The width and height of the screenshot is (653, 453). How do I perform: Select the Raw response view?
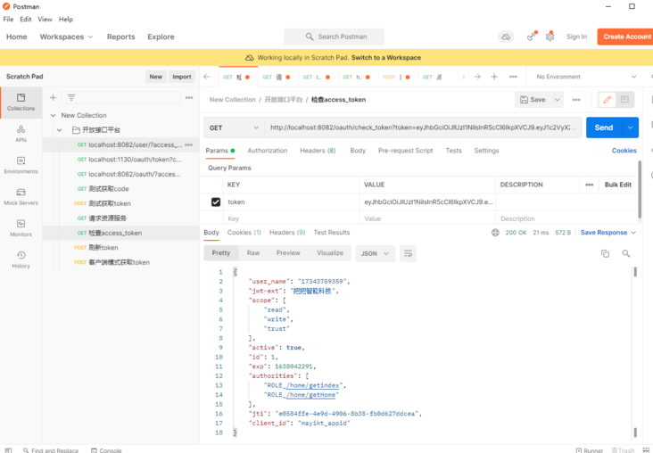253,253
